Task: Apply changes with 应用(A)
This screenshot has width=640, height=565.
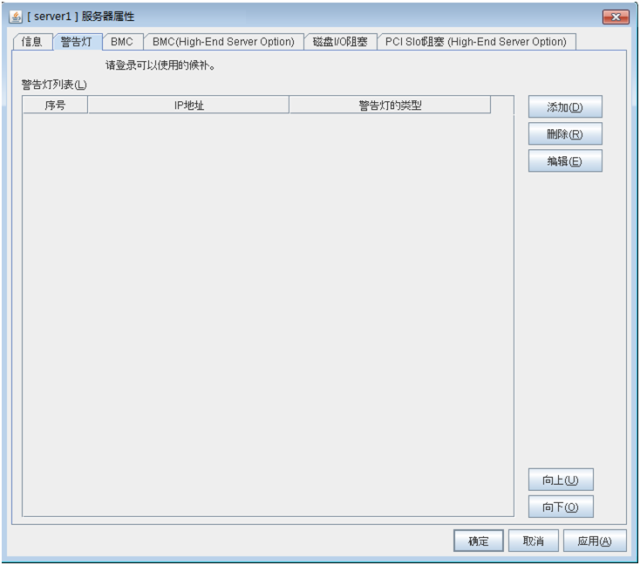Action: click(x=595, y=541)
